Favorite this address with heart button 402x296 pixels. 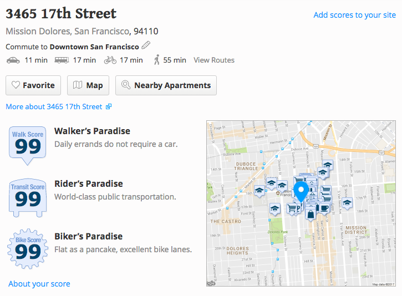click(x=33, y=85)
